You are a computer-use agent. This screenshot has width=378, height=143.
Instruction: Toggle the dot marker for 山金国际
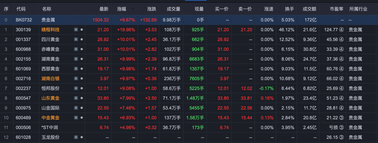82,108
